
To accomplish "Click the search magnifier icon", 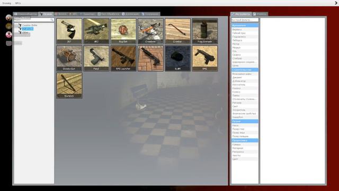I will click(x=52, y=20).
